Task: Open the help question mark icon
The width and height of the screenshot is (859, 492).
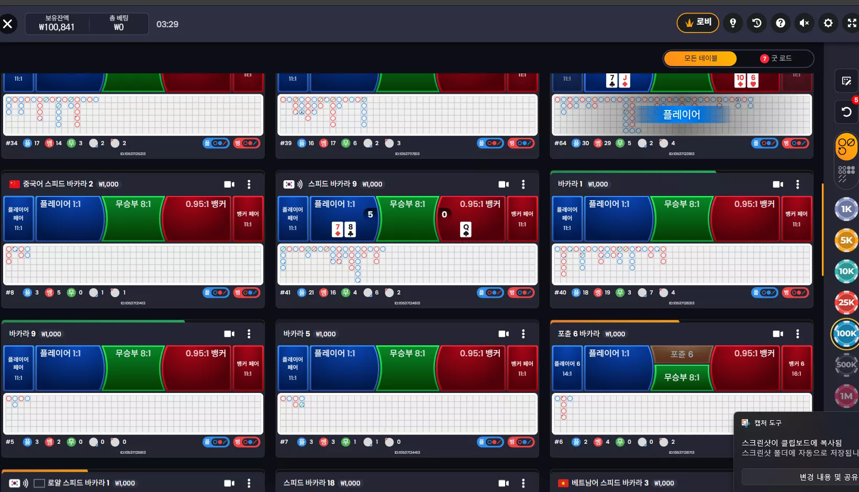Action: point(780,23)
